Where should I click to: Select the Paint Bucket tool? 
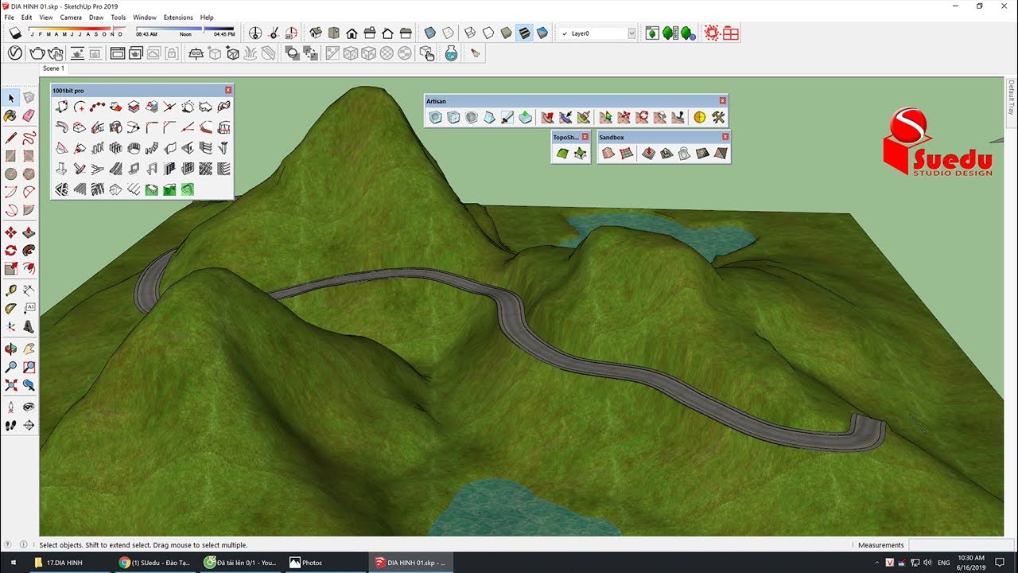11,116
